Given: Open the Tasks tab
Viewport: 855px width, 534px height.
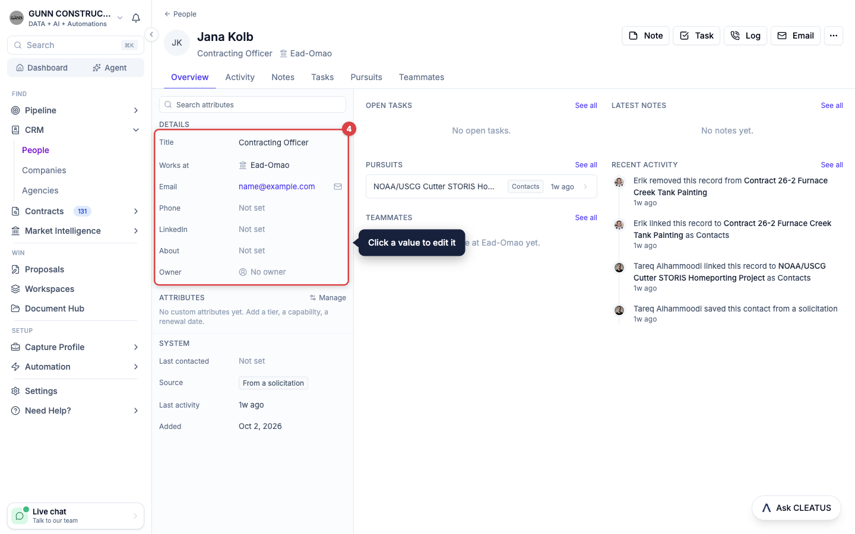Looking at the screenshot, I should tap(322, 77).
